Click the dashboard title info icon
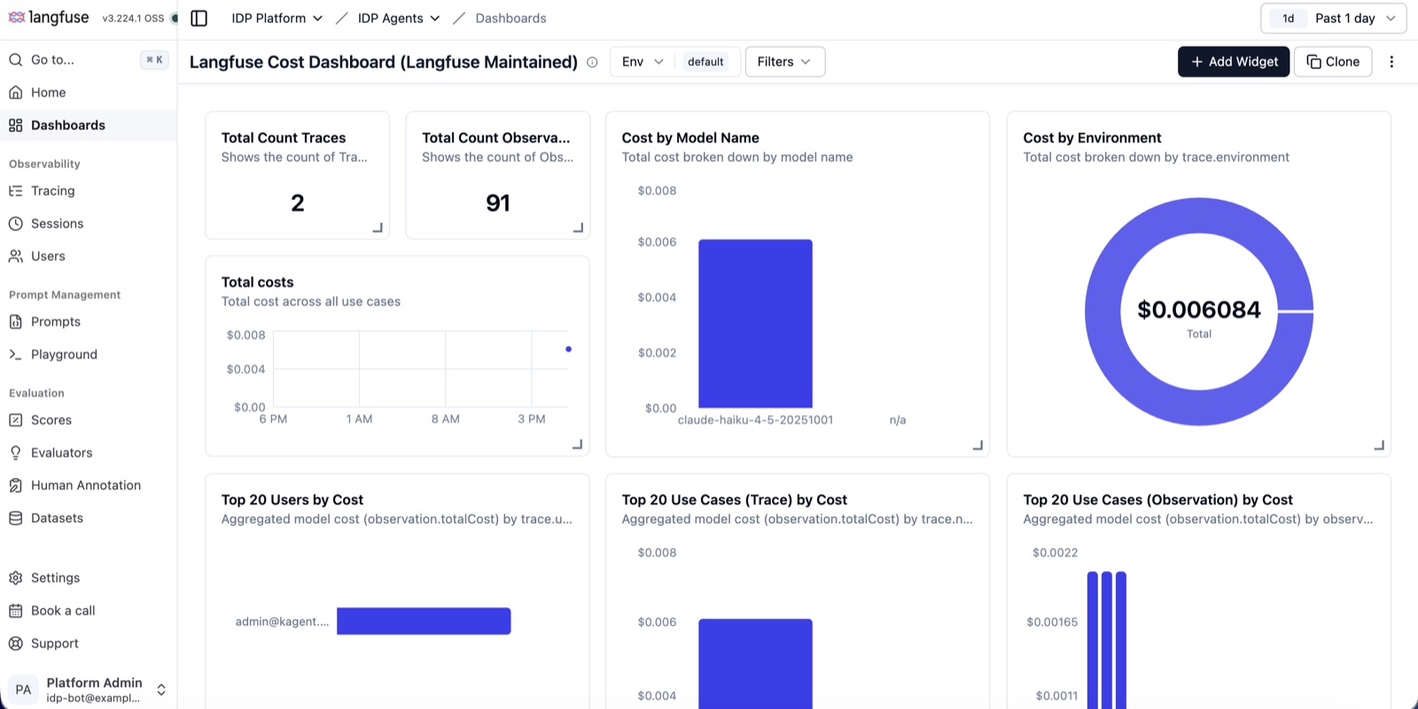Image resolution: width=1418 pixels, height=709 pixels. (592, 62)
